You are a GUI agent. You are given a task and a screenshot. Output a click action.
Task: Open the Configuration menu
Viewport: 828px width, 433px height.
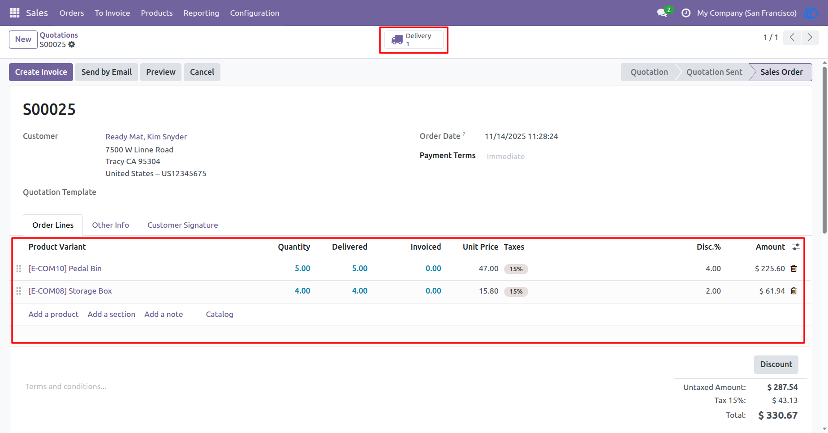click(254, 13)
